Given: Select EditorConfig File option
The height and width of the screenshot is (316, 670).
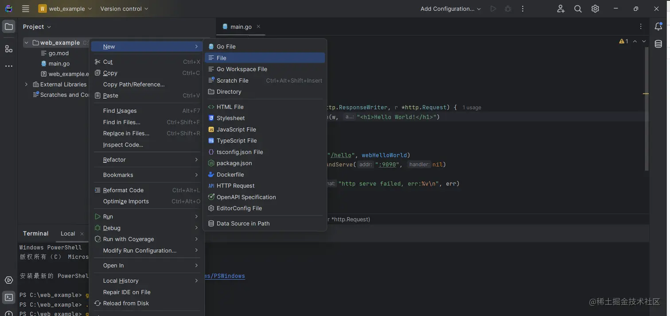Looking at the screenshot, I should [265, 208].
